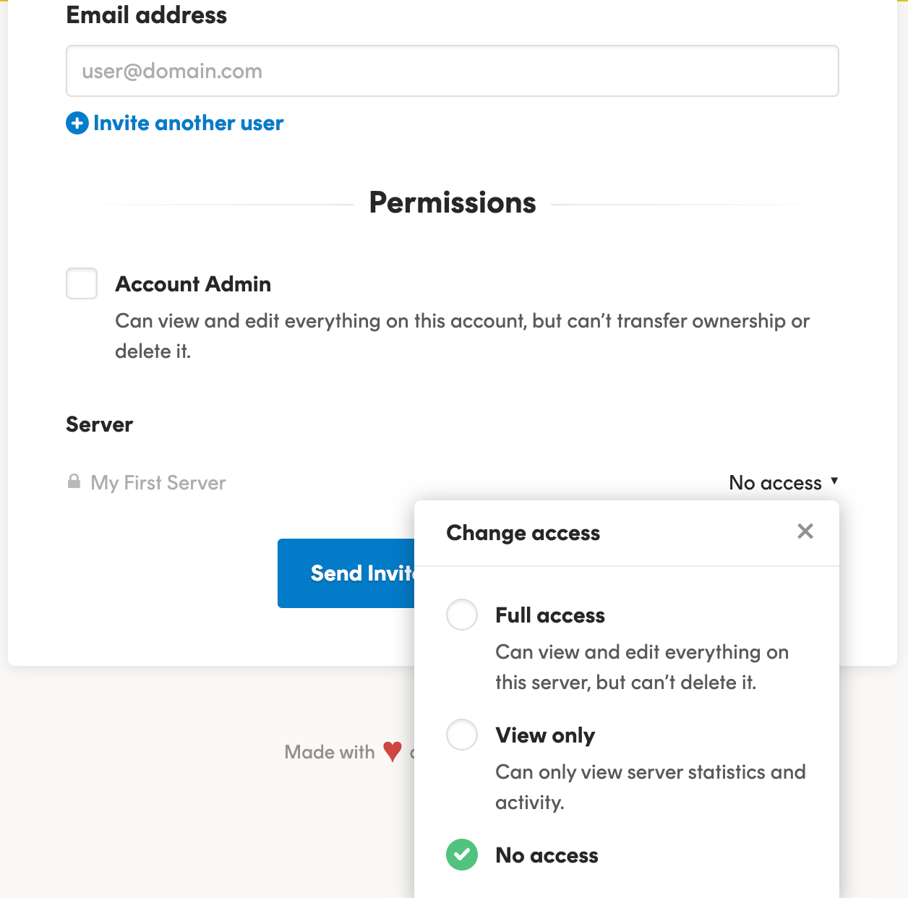
Task: Click the Invite another user link
Action: click(x=188, y=124)
